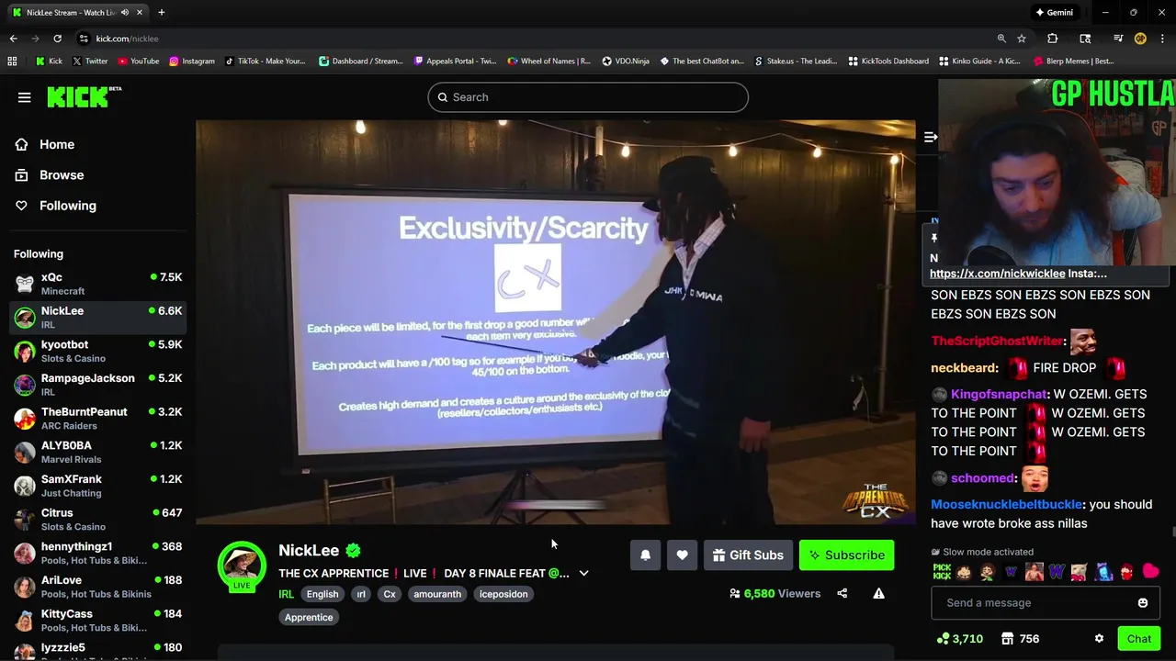This screenshot has width=1176, height=661.
Task: Mute the NickLee Stream tab audio
Action: coord(125,13)
